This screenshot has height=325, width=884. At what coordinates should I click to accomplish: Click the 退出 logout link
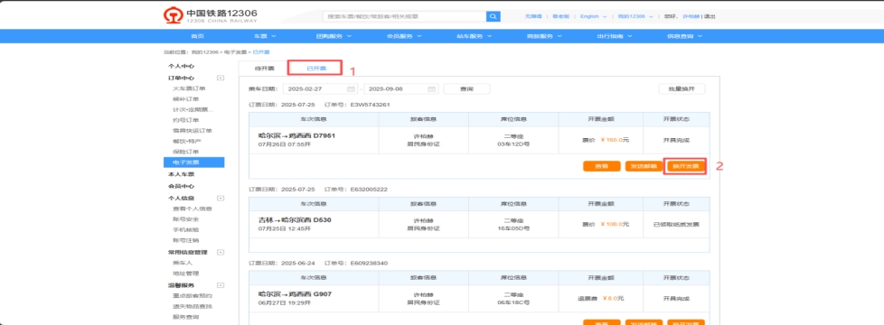710,16
